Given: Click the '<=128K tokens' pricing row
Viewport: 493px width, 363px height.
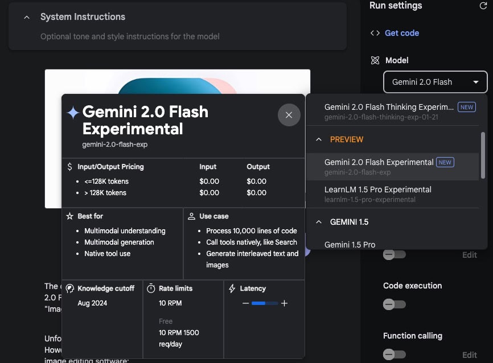Looking at the screenshot, I should 106,181.
